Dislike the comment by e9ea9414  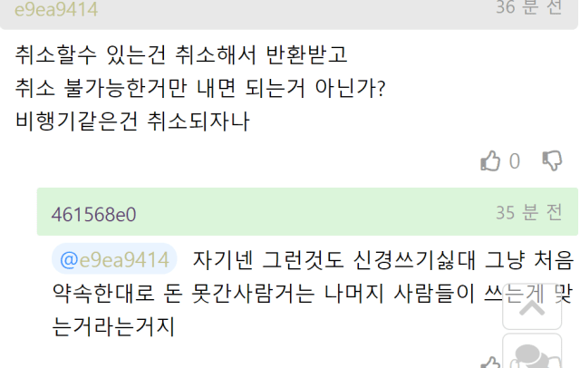pos(552,161)
